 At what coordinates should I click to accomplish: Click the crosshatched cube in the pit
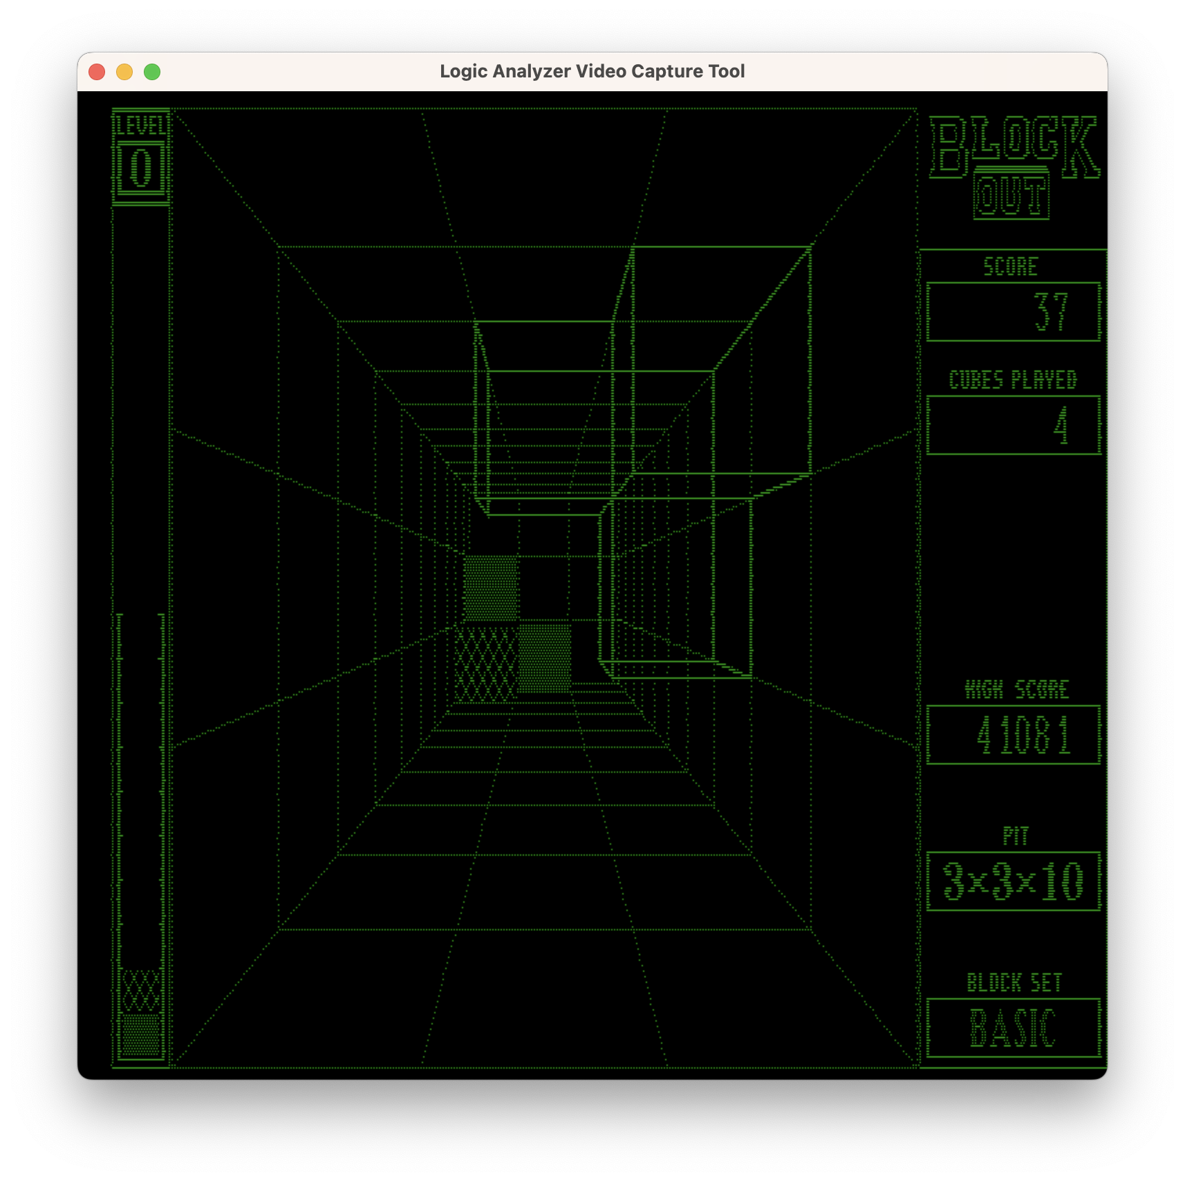point(485,664)
